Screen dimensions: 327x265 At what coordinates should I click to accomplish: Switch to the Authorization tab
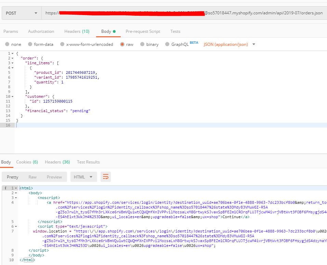coord(41,31)
